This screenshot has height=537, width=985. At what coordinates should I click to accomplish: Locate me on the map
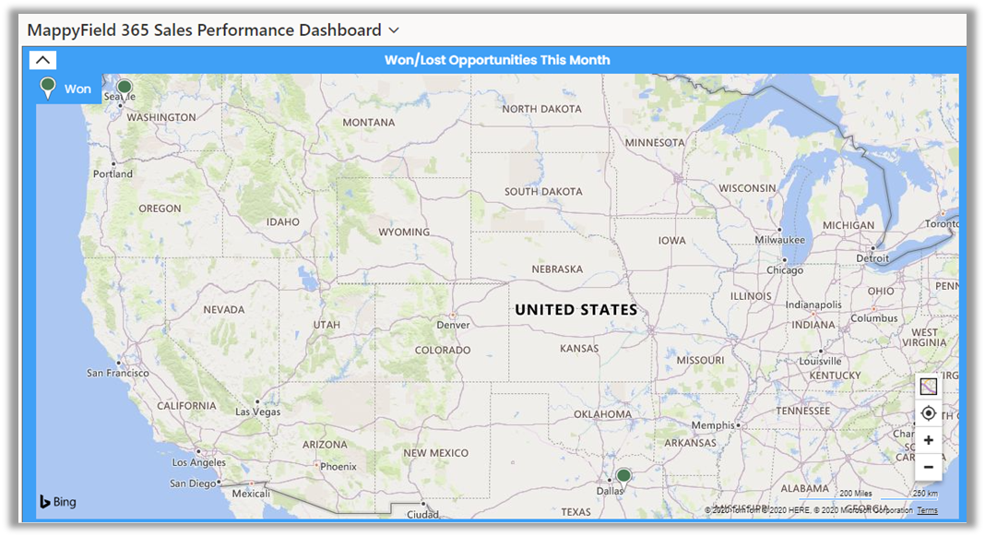[928, 413]
